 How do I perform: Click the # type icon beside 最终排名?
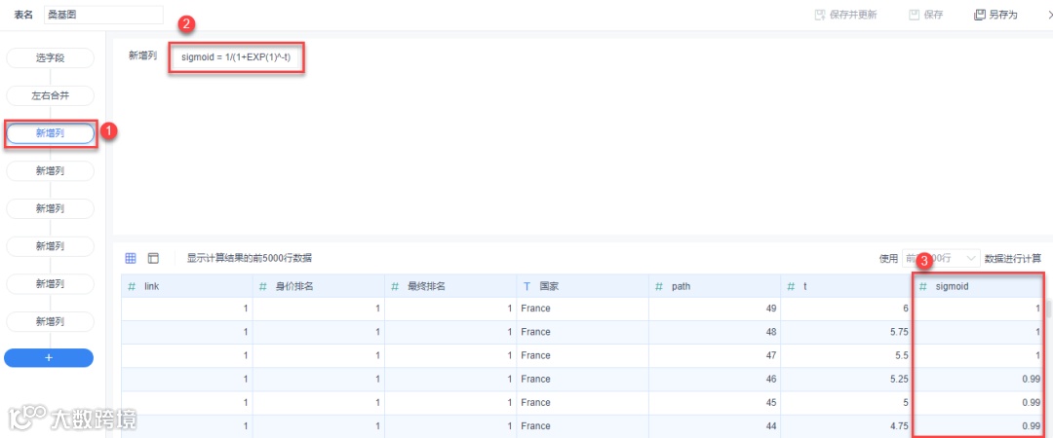395,286
